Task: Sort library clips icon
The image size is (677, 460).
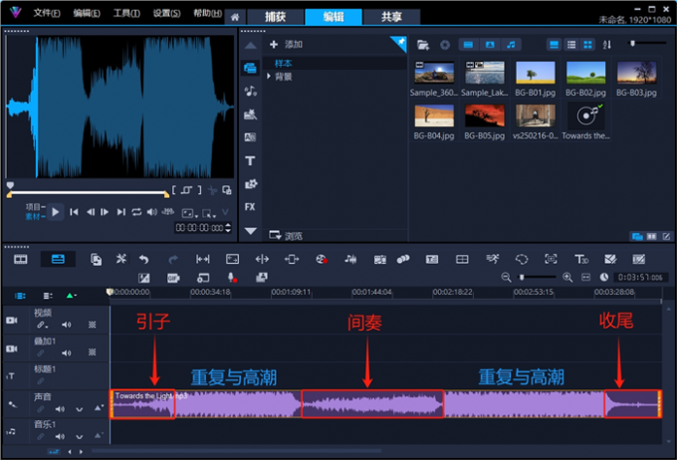Action: (x=606, y=45)
